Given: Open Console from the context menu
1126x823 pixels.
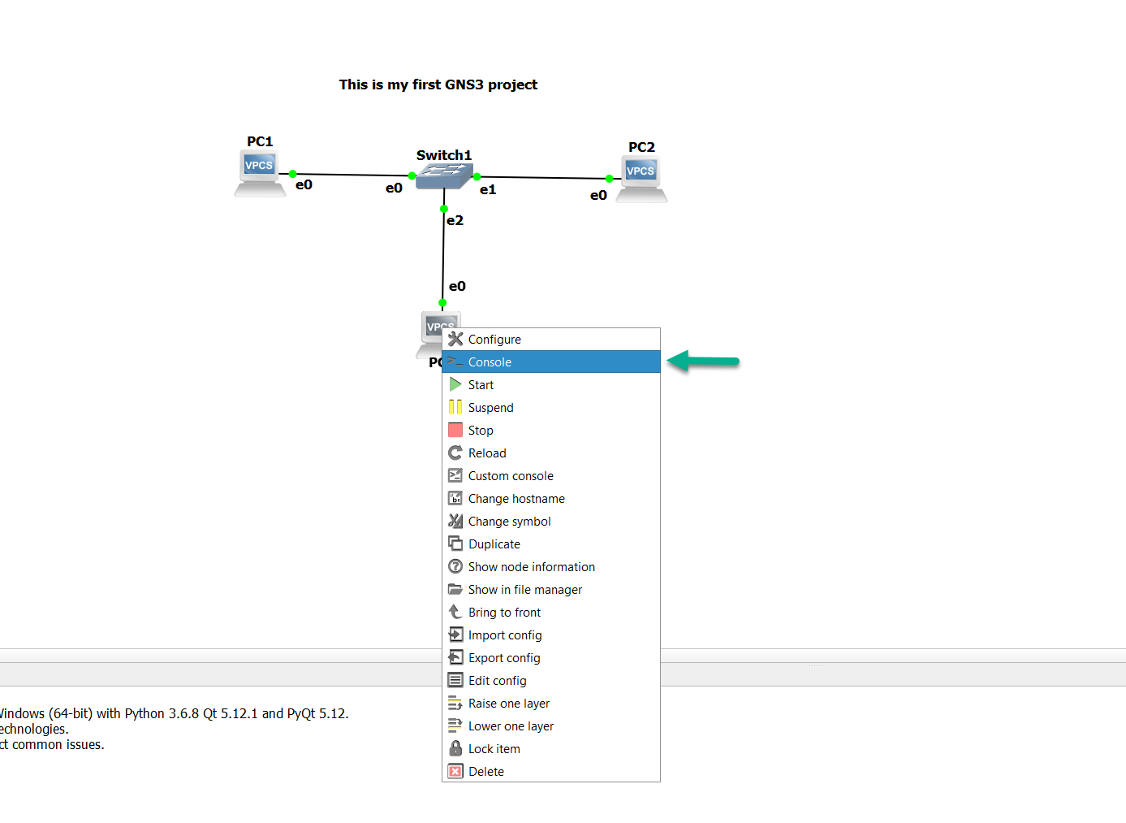Looking at the screenshot, I should 551,362.
